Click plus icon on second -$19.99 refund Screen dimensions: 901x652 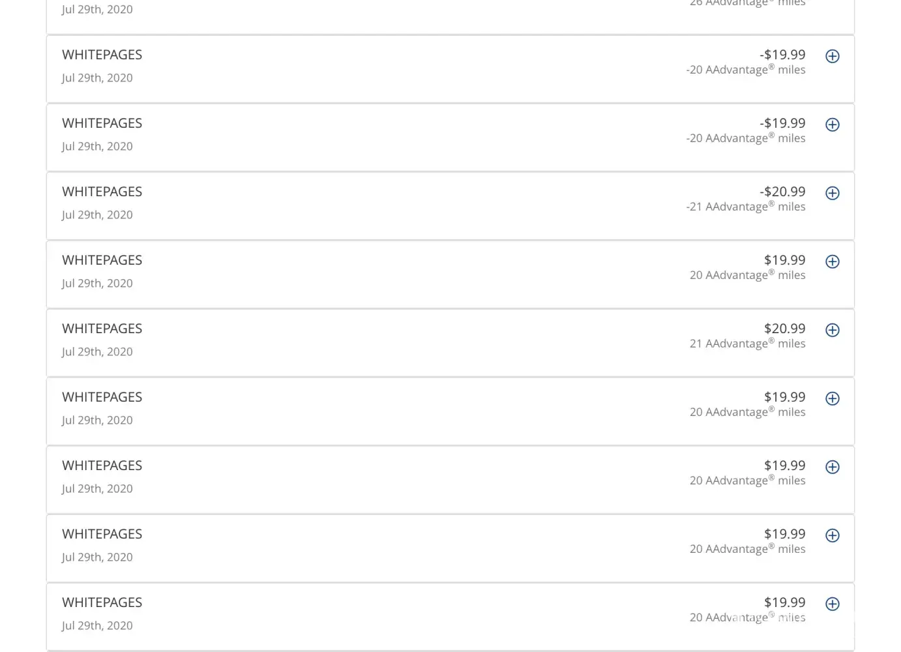(x=833, y=125)
